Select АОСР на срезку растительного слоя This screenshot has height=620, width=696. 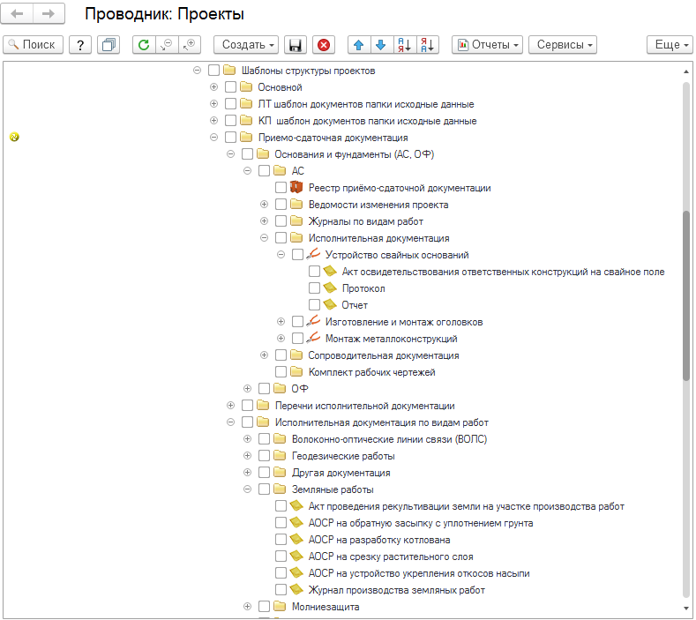pyautogui.click(x=391, y=557)
